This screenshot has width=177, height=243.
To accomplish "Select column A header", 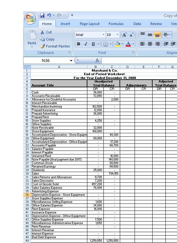I will [59, 67].
